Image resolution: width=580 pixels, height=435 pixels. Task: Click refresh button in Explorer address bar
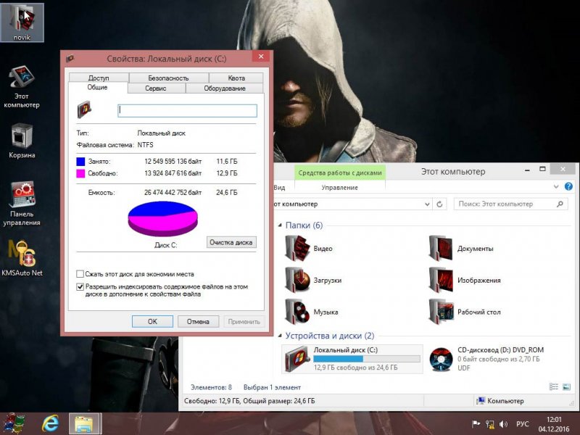[x=439, y=204]
